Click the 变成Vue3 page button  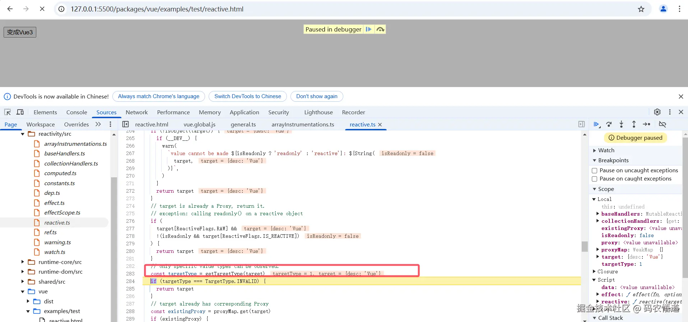pyautogui.click(x=20, y=32)
